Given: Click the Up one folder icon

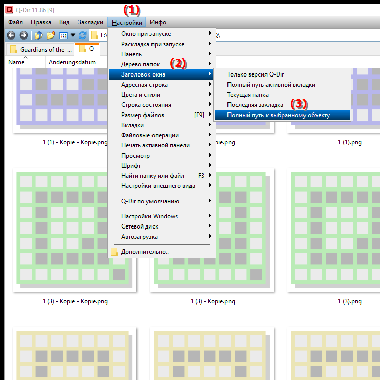Looking at the screenshot, I should tap(39, 35).
